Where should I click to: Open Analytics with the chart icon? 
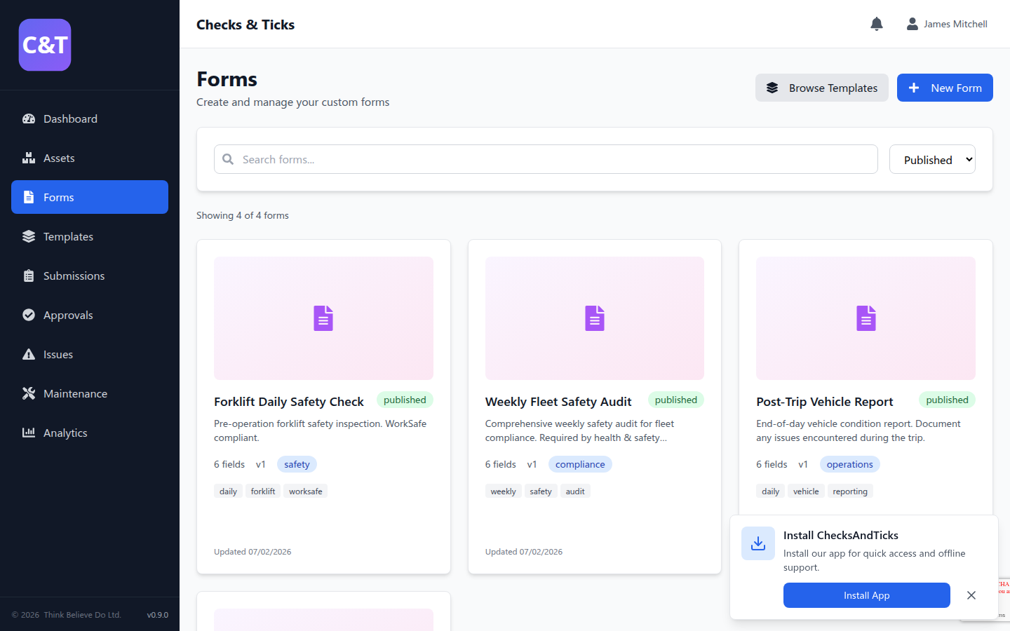coord(29,433)
